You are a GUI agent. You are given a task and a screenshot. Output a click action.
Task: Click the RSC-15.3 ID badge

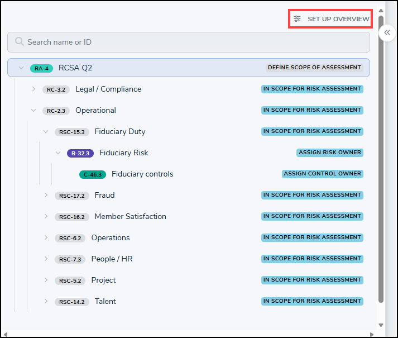pyautogui.click(x=72, y=132)
